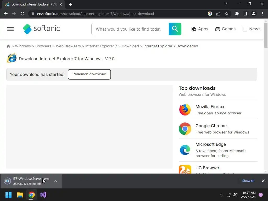Open Microsoft Edge title link
Image resolution: width=268 pixels, height=201 pixels.
(211, 144)
